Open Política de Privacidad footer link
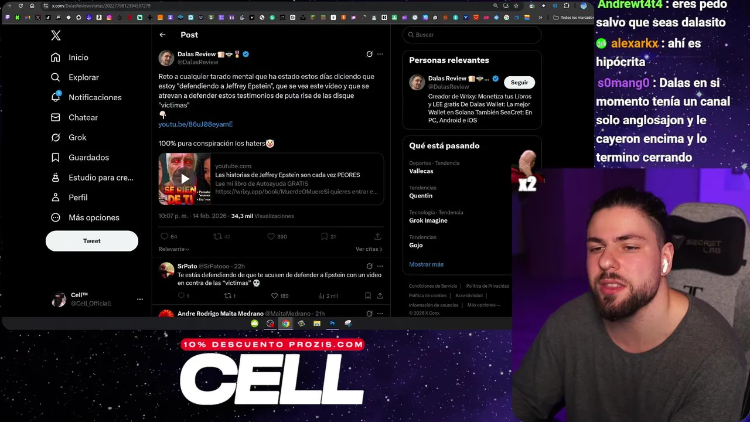 pyautogui.click(x=487, y=286)
